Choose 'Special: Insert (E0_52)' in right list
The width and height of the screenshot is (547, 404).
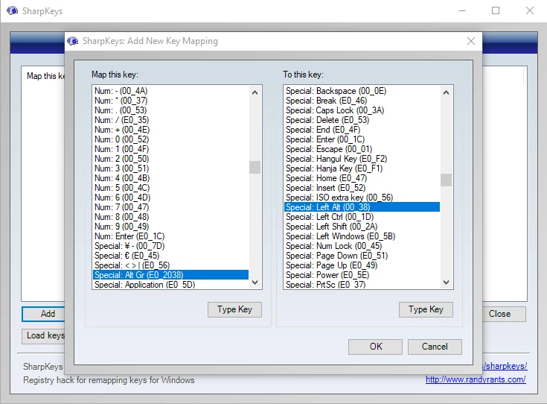click(362, 188)
